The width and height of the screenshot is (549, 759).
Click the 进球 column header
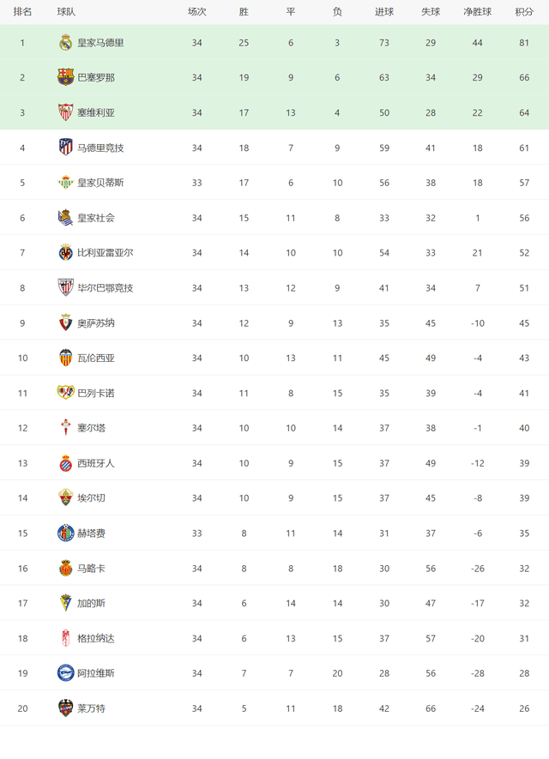click(x=384, y=12)
